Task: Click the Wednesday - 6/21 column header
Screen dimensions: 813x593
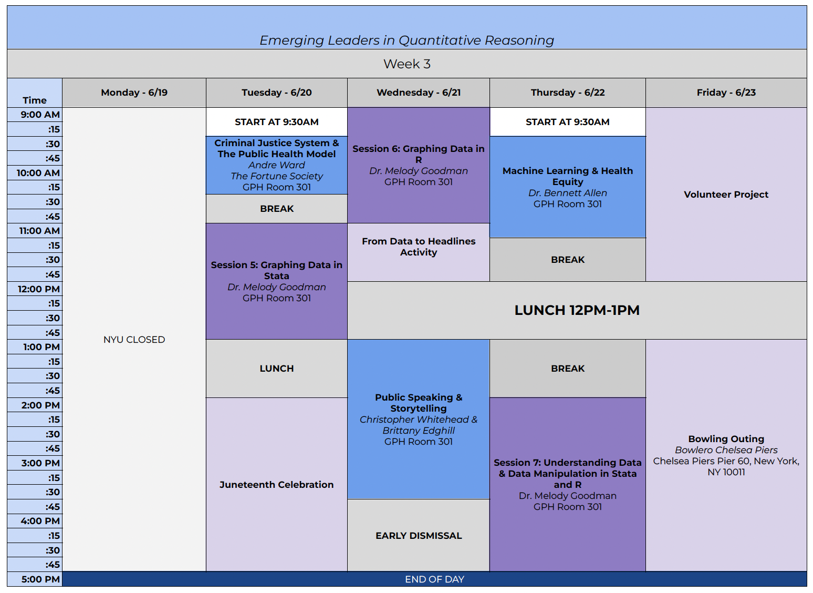Action: (418, 93)
